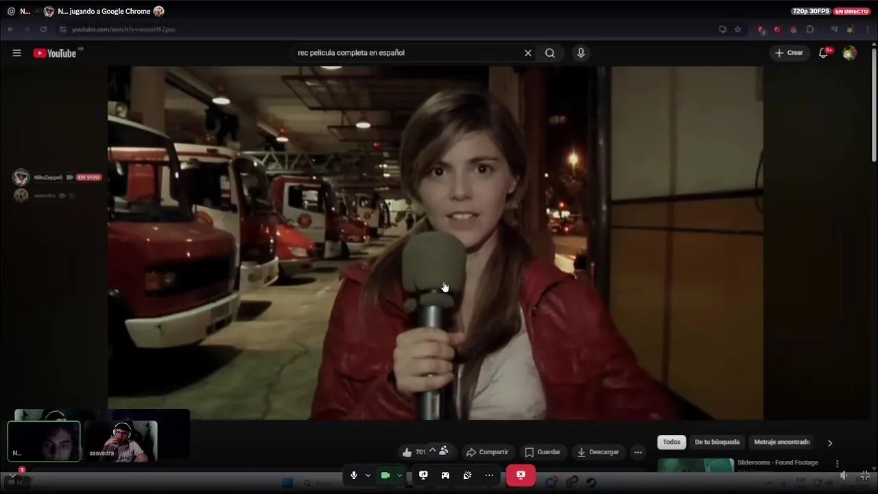Open YouTube notifications bell
The width and height of the screenshot is (878, 494).
(x=824, y=53)
